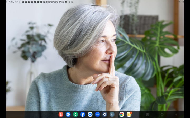Open the Settings gear app
The image size is (190, 118).
tap(105, 114)
